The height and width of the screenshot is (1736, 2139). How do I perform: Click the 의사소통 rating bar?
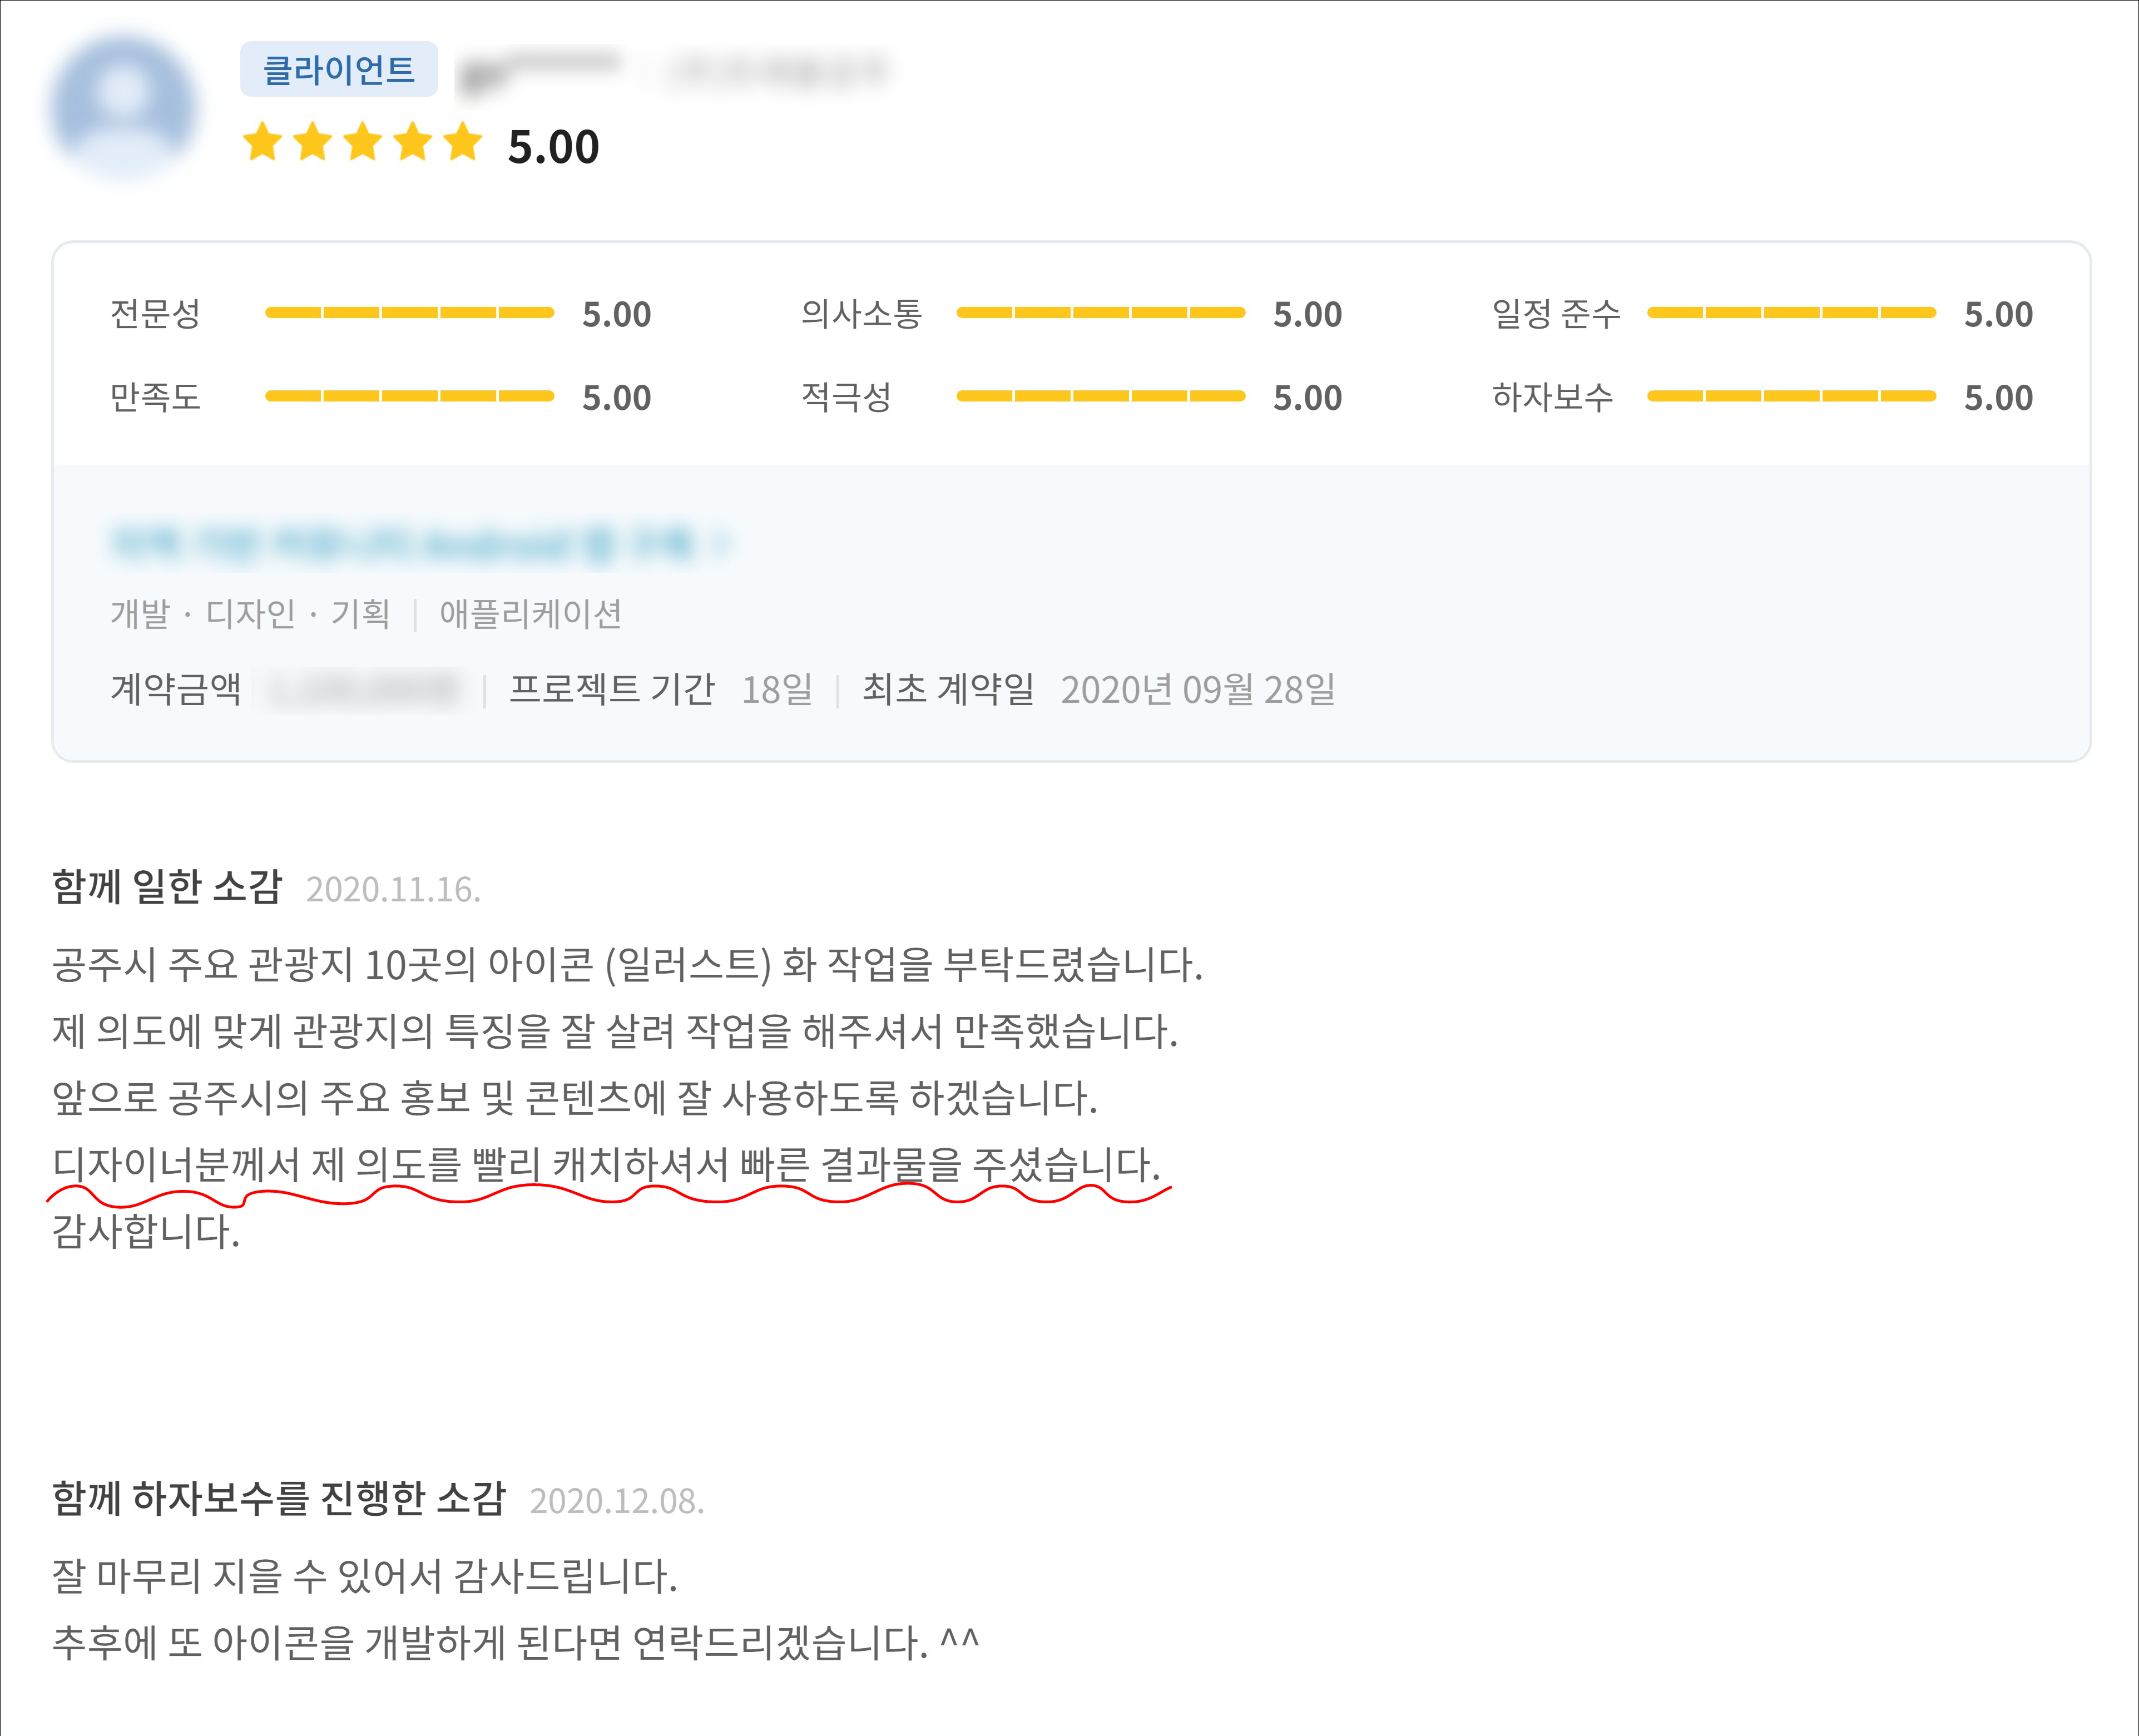[x=1100, y=313]
